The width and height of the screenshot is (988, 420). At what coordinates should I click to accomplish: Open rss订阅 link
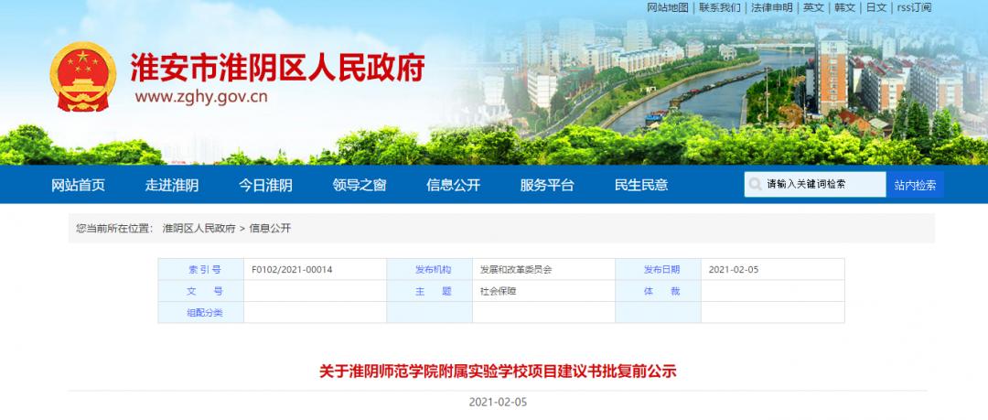click(914, 7)
